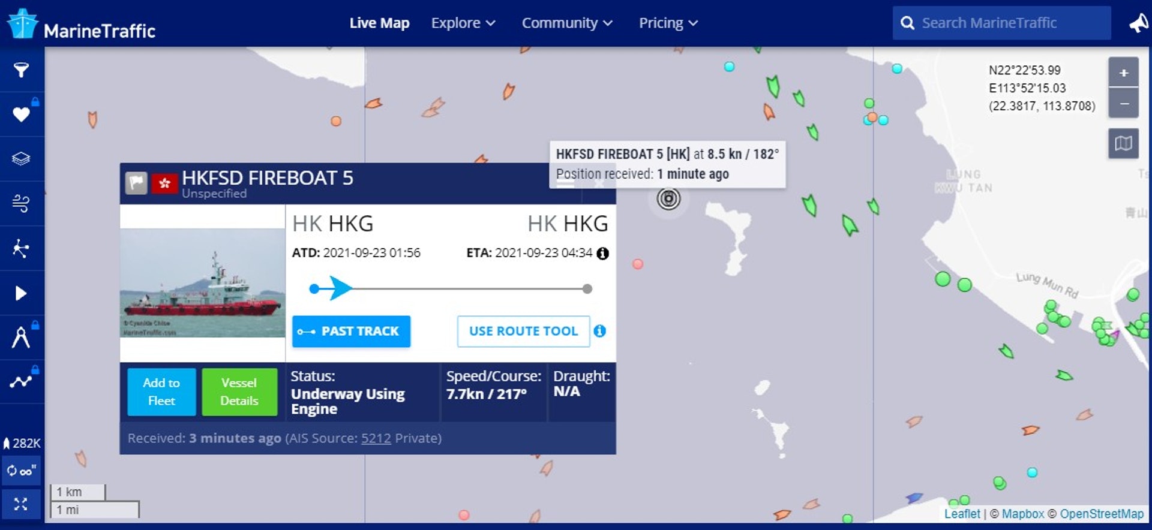Viewport: 1152px width, 530px height.
Task: Go to the Live Map tab
Action: [379, 23]
